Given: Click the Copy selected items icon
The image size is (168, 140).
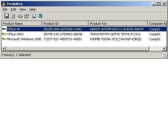Looking at the screenshot, I should 20,16.
